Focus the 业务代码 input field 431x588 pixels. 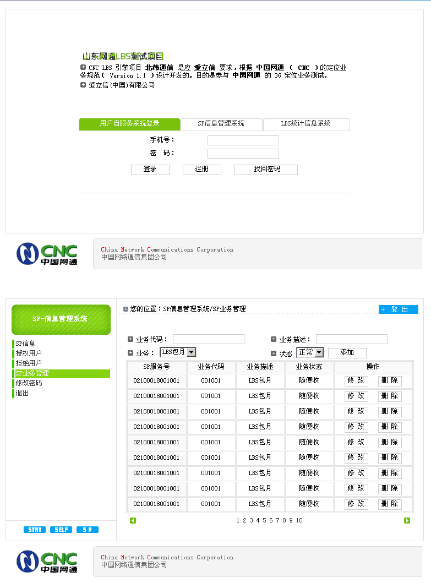tap(209, 339)
